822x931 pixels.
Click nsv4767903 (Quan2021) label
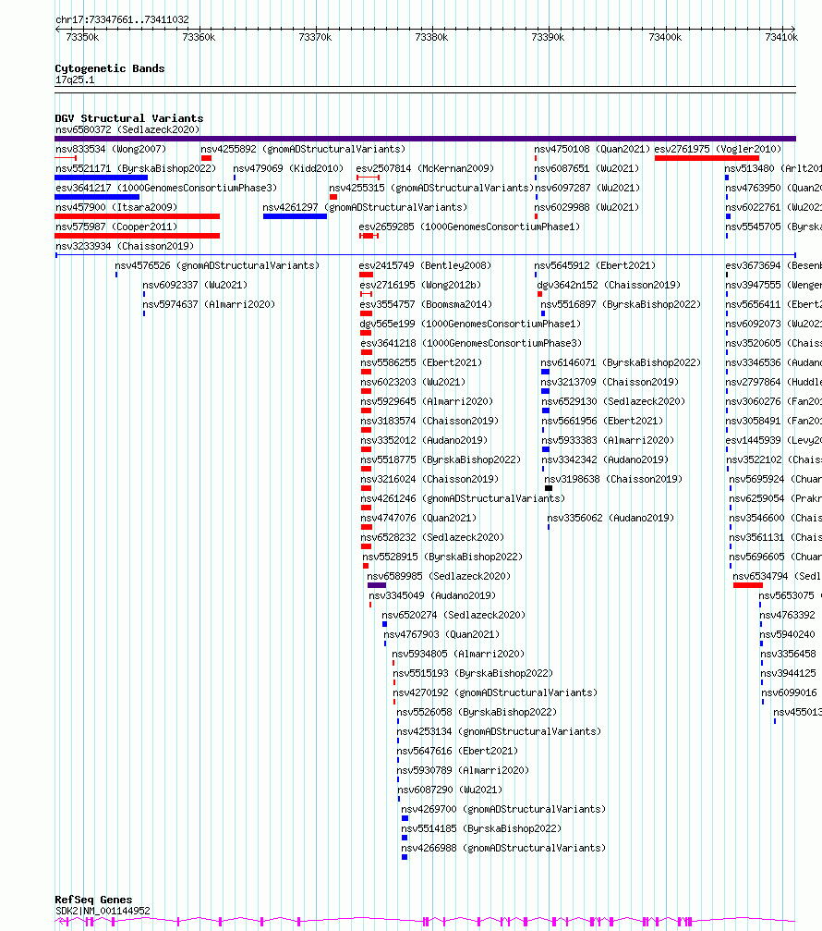(x=441, y=635)
